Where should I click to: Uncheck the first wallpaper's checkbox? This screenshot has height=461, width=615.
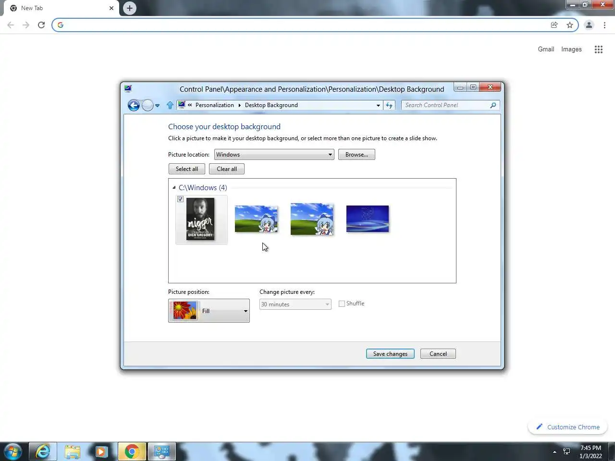[x=181, y=199]
